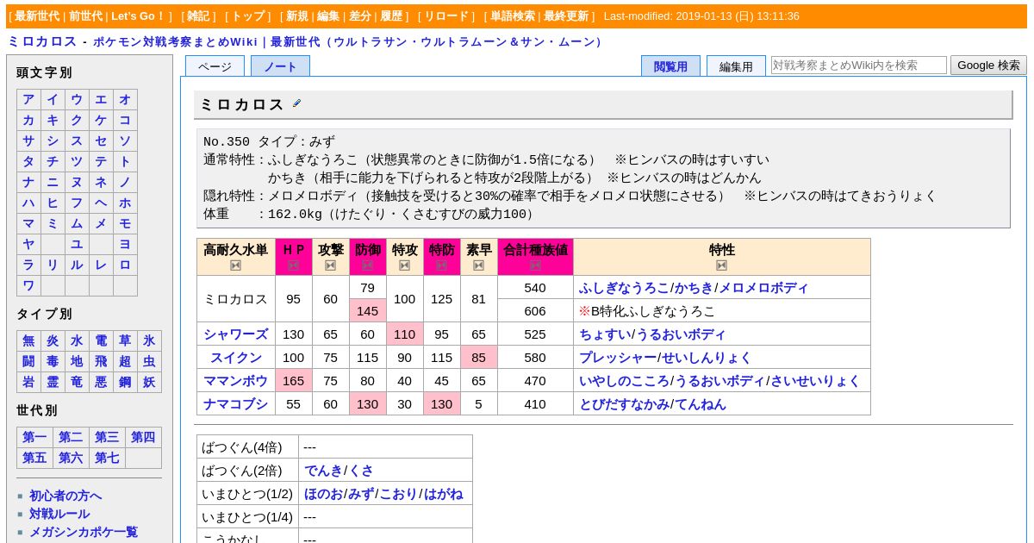Open 前世代 in the top bar

point(85,16)
